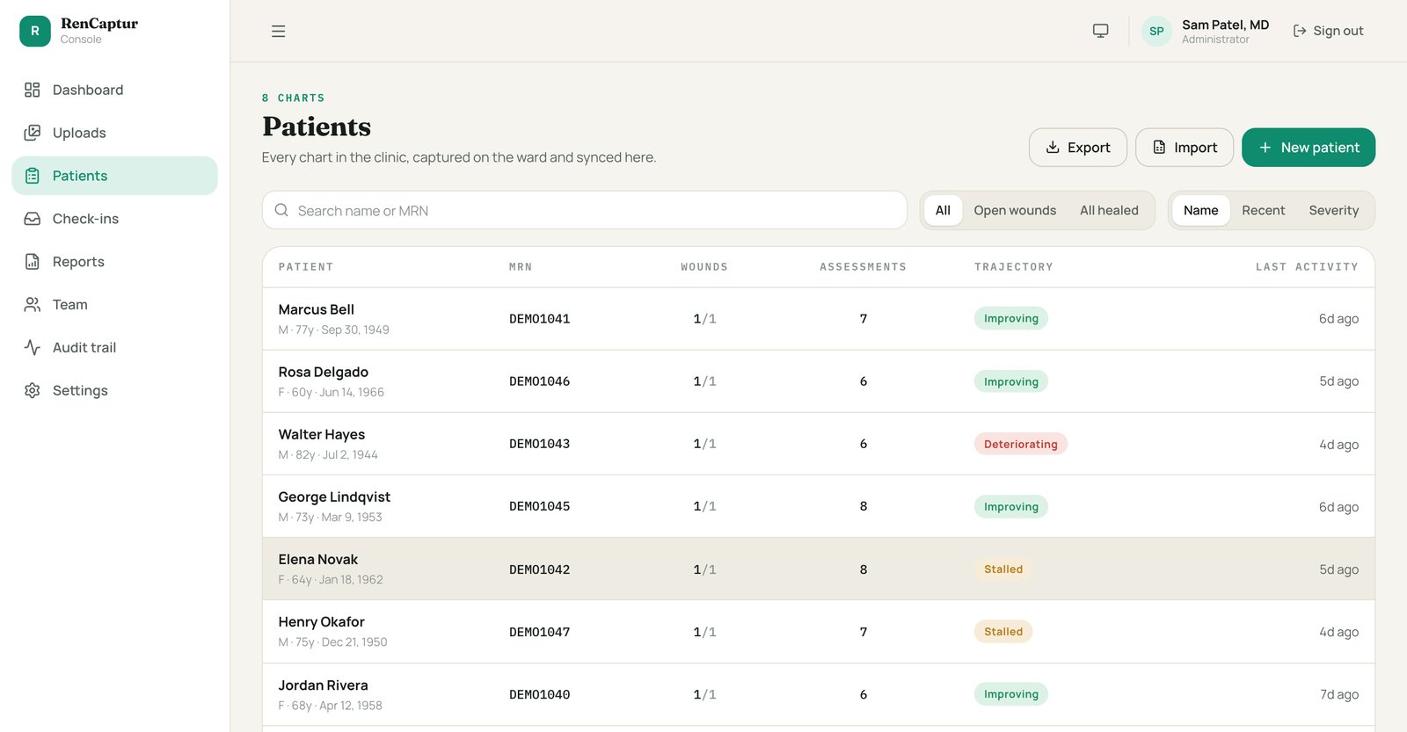This screenshot has height=732, width=1407.
Task: Open Check-ins navigation item
Action: 114,219
